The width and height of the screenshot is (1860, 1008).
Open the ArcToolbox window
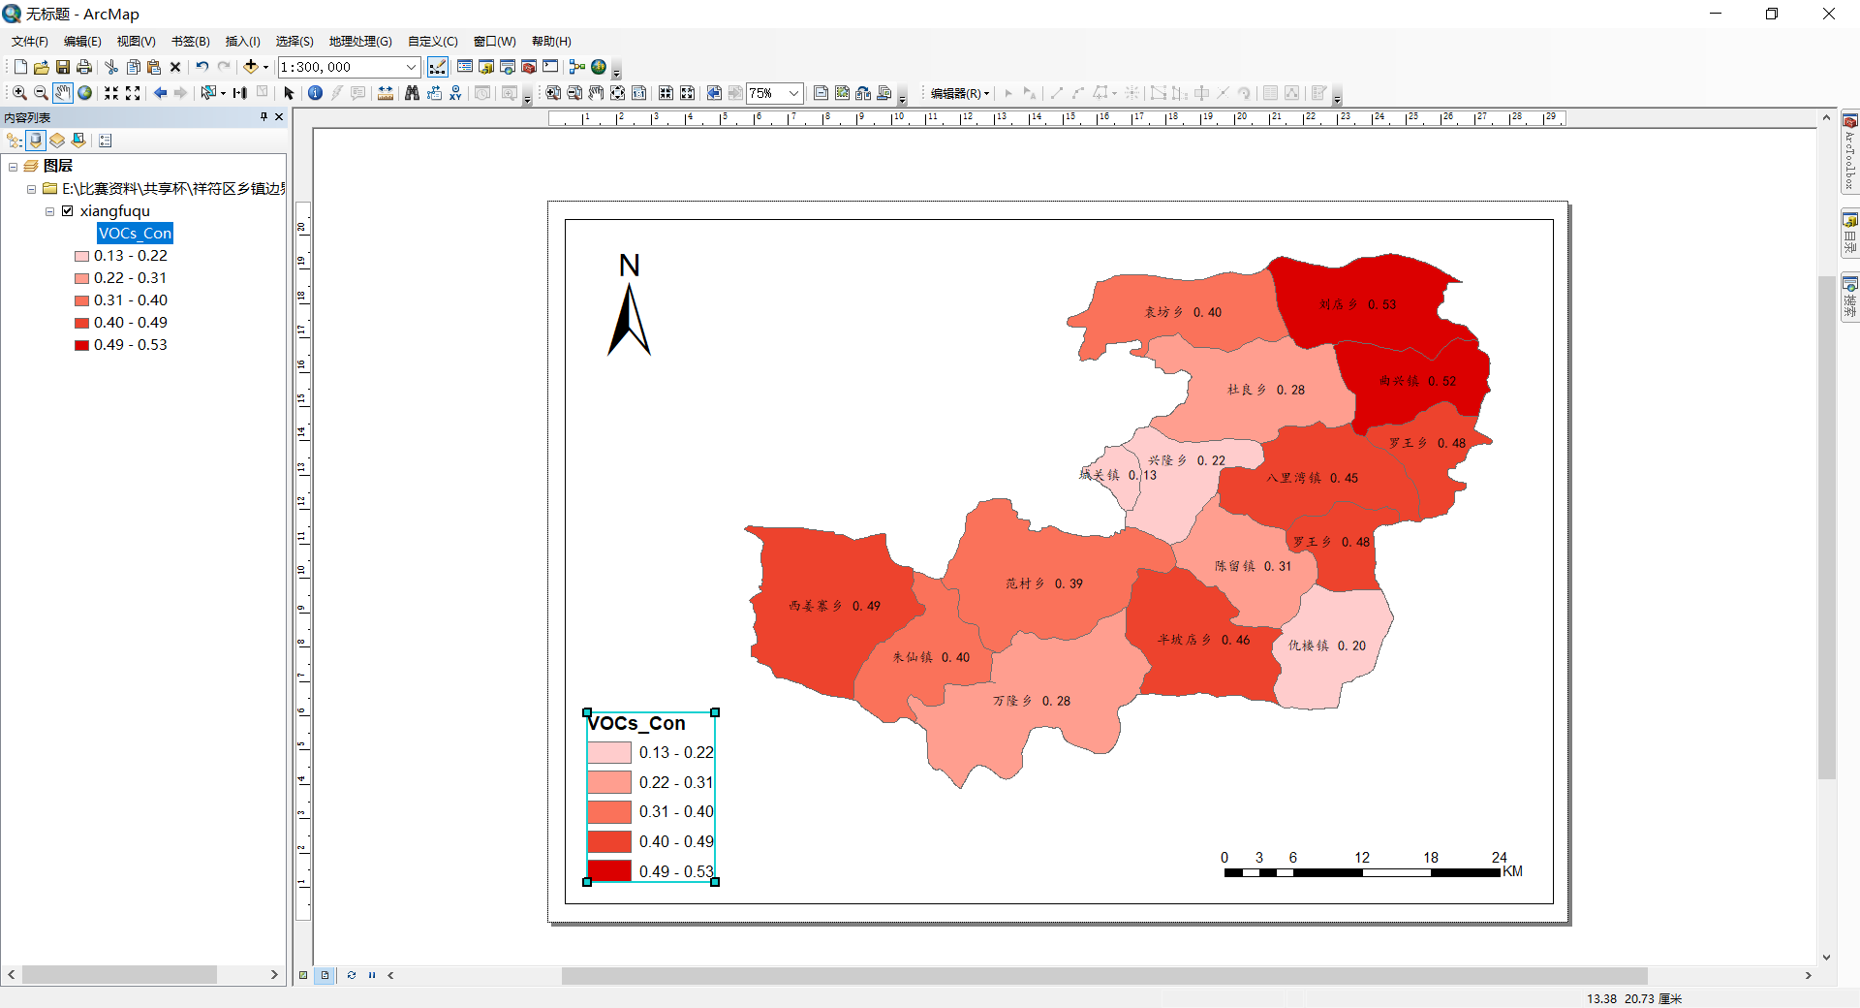coord(528,67)
